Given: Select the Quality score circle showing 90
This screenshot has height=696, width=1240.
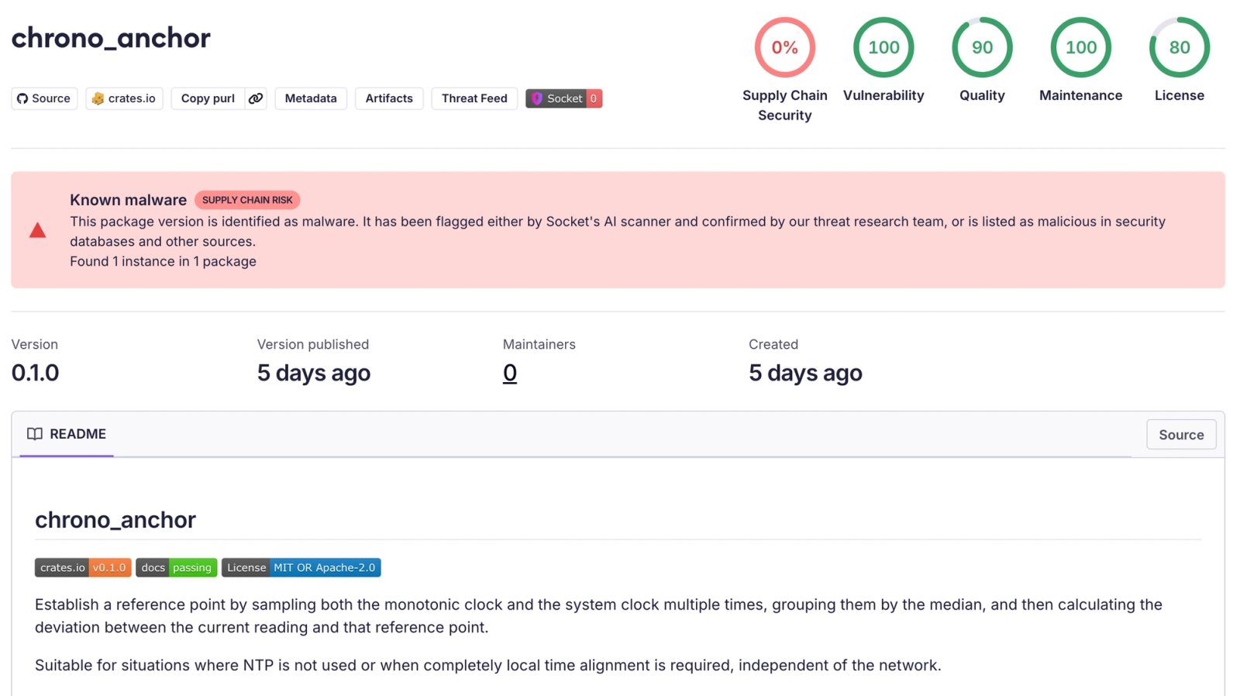Looking at the screenshot, I should point(982,47).
